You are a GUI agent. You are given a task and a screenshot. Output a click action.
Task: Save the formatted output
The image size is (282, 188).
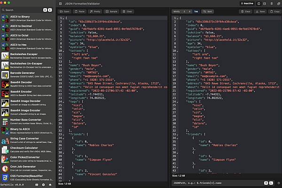260,11
